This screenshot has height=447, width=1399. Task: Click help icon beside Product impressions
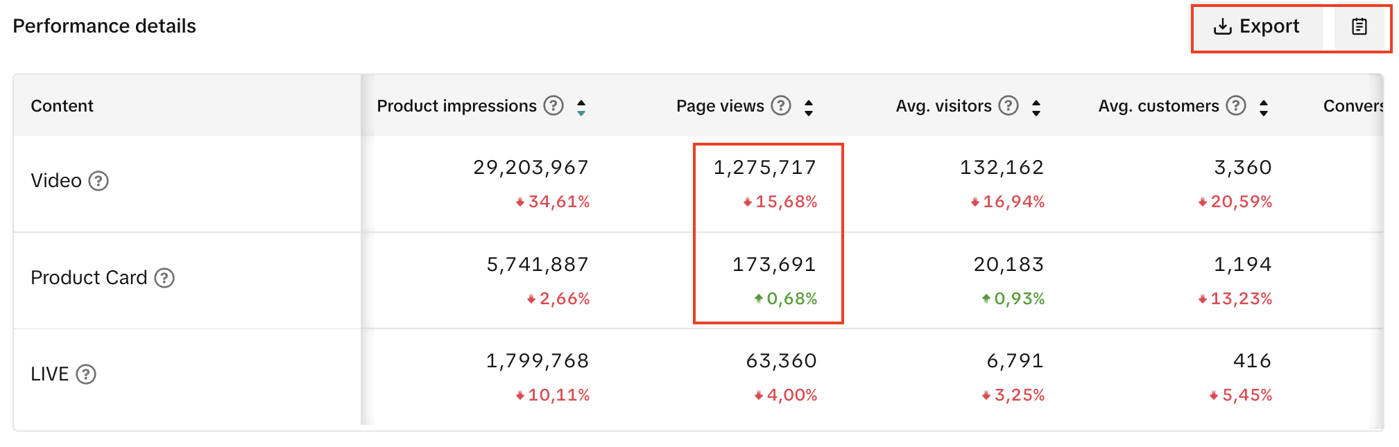553,106
